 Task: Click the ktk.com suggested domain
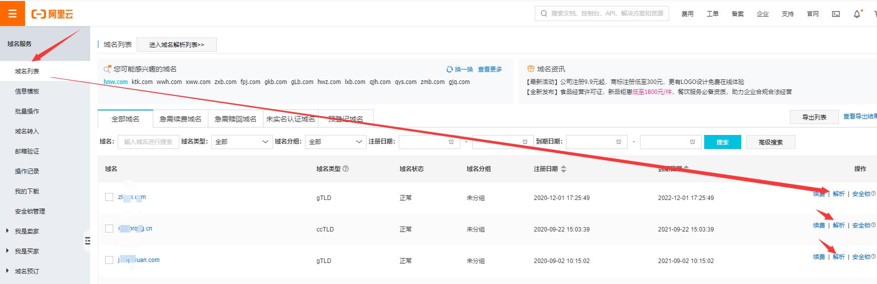click(142, 82)
